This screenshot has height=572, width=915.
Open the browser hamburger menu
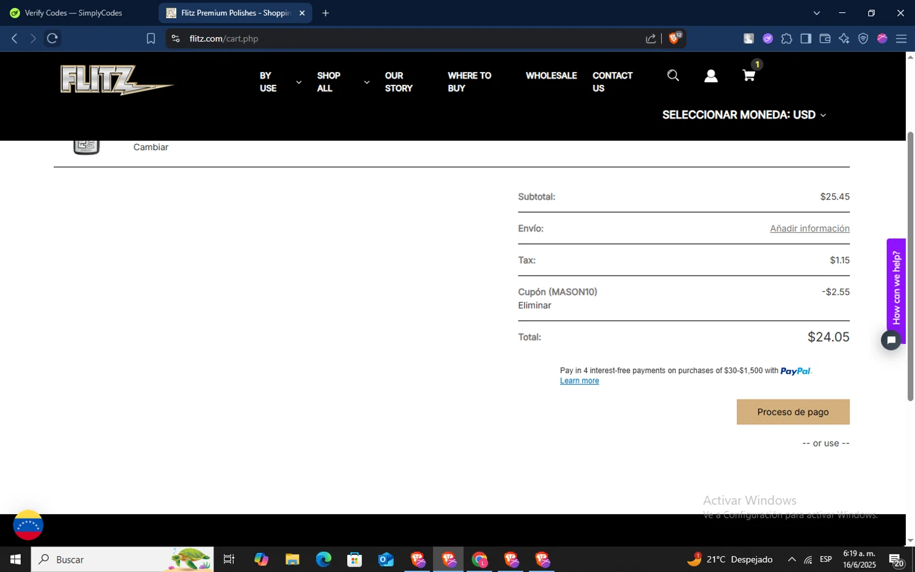click(x=901, y=38)
